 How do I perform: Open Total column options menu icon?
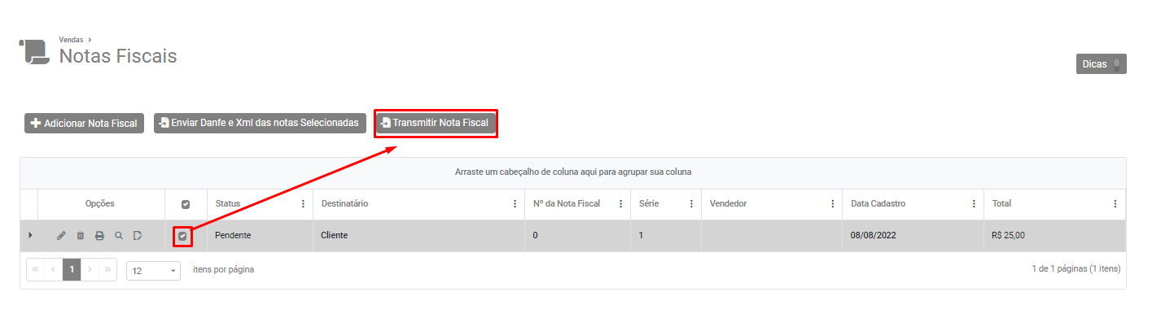click(x=1115, y=204)
